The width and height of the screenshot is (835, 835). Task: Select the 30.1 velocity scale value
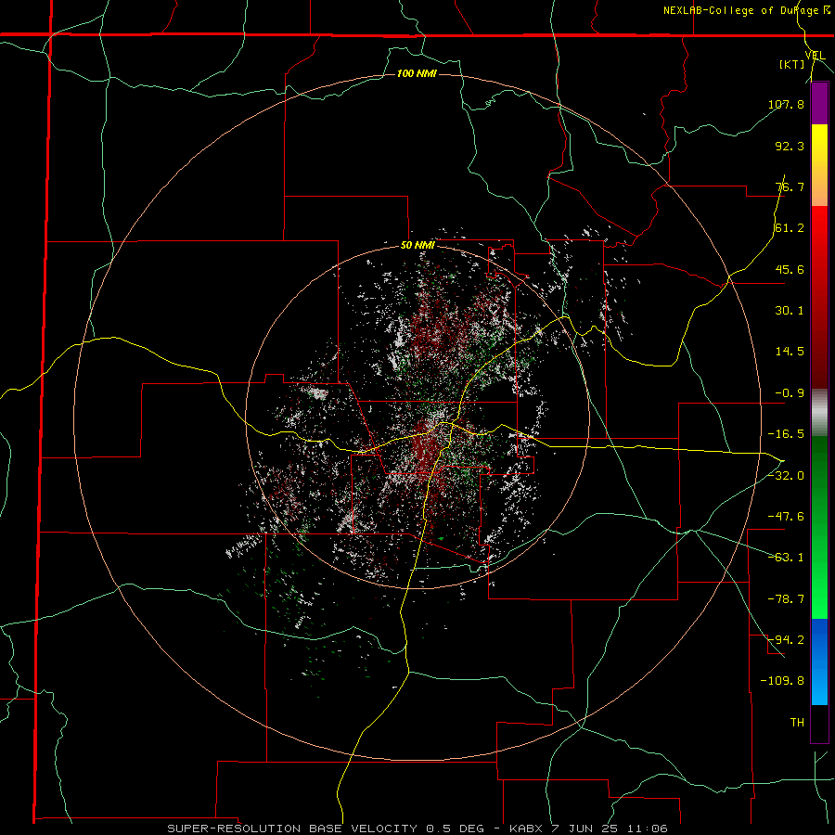point(790,311)
